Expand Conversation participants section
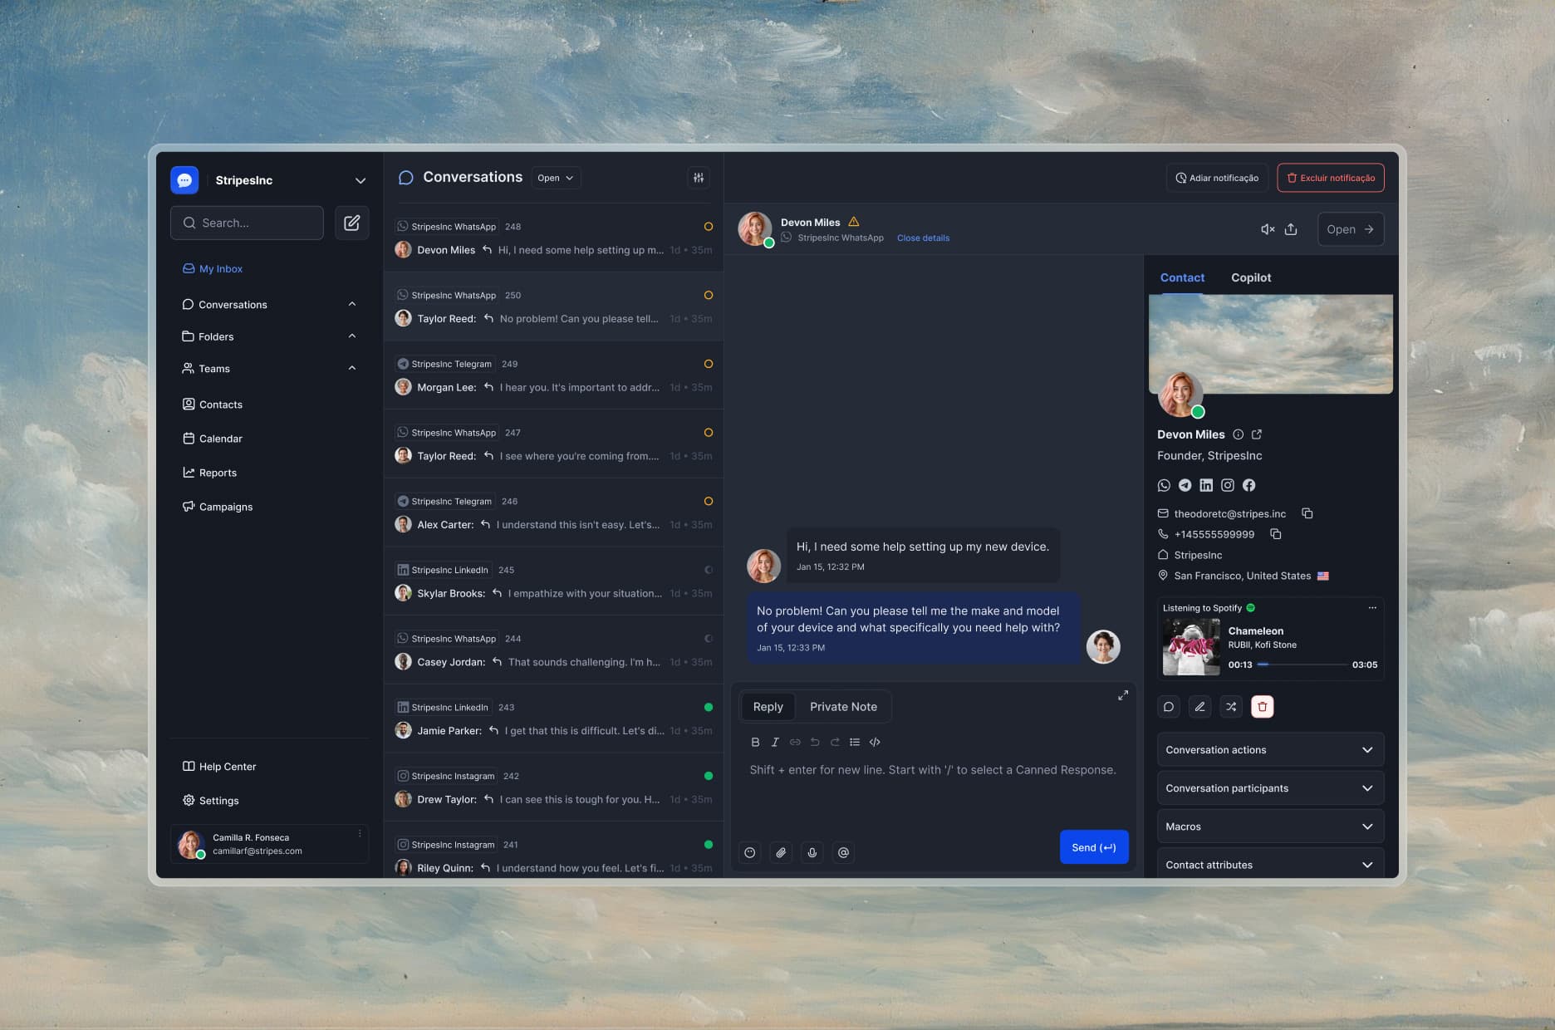The image size is (1555, 1030). [x=1270, y=788]
